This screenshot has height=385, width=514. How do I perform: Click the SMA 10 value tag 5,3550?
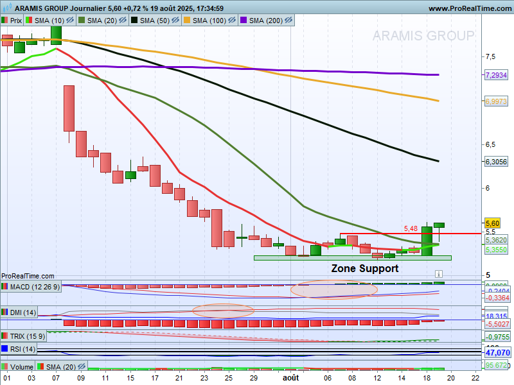click(x=496, y=250)
